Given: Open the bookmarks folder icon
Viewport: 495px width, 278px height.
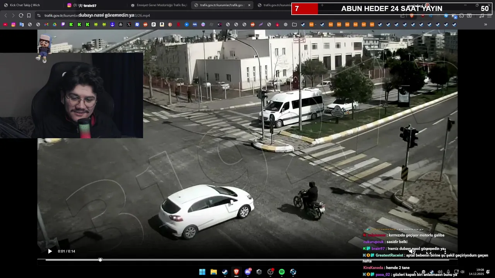Looking at the screenshot, I should click(x=294, y=24).
